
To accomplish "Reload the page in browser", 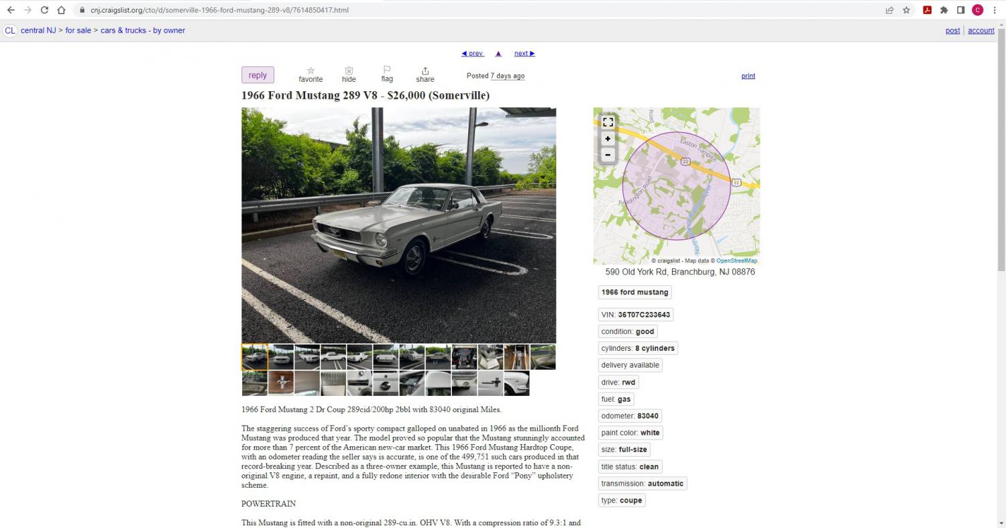I will click(44, 10).
